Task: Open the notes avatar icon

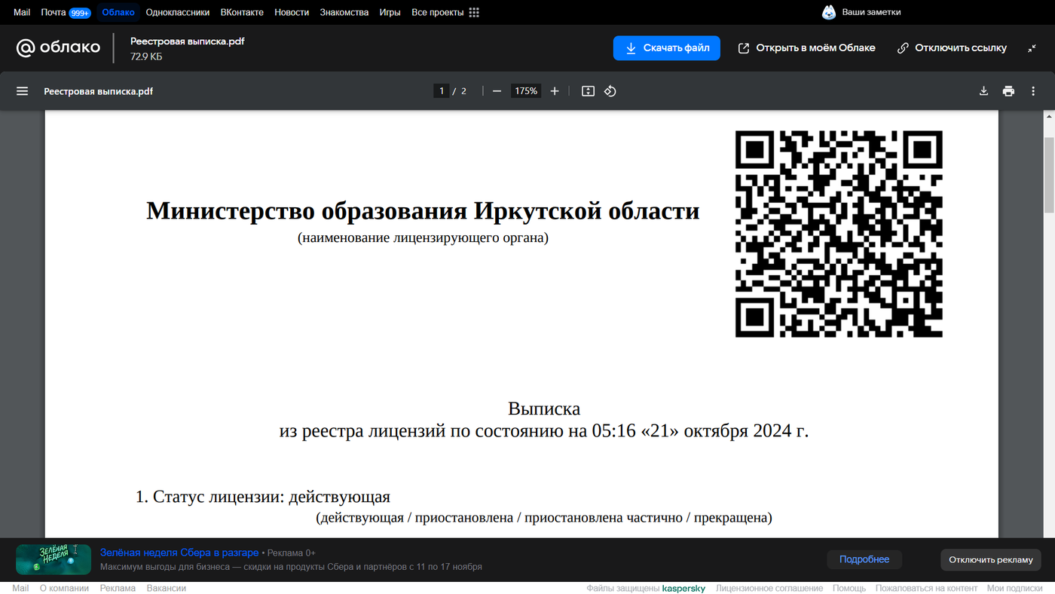Action: click(x=829, y=12)
